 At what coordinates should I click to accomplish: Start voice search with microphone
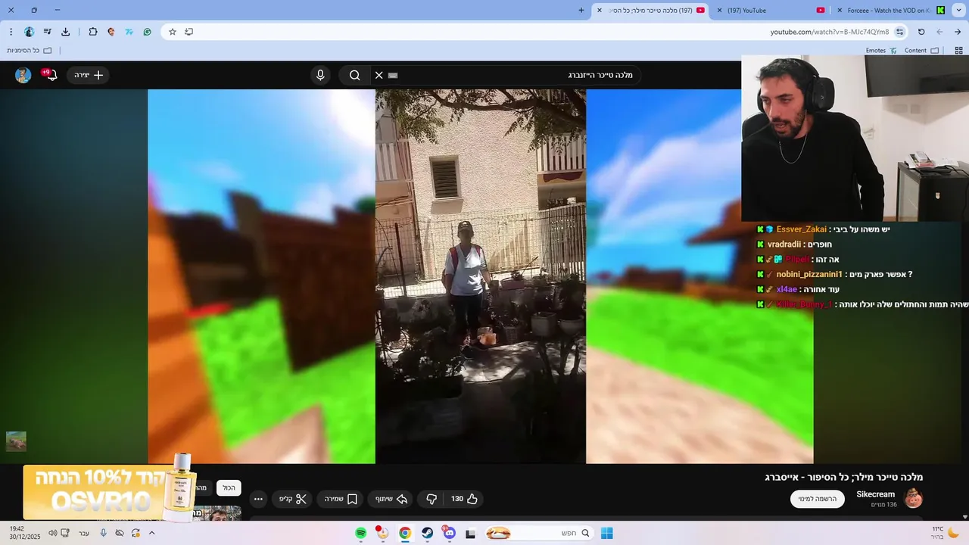pyautogui.click(x=320, y=75)
